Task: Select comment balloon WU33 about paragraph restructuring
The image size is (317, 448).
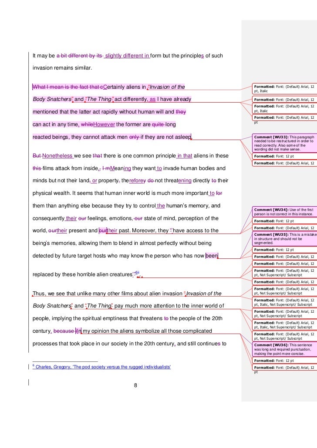Action: coord(284,143)
